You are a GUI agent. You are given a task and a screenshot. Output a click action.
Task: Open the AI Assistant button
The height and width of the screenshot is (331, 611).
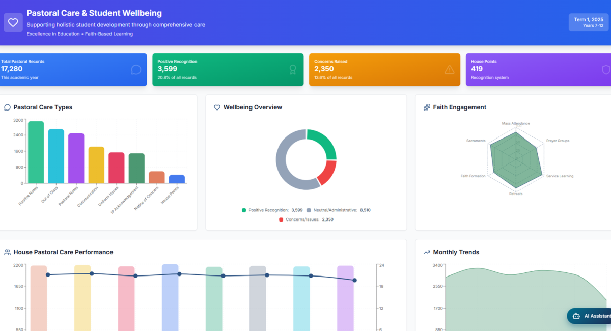(589, 316)
